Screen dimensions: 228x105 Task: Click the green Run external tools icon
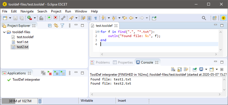pos(29,18)
